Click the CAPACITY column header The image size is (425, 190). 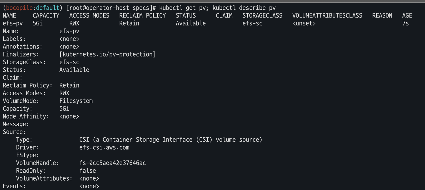pos(46,16)
